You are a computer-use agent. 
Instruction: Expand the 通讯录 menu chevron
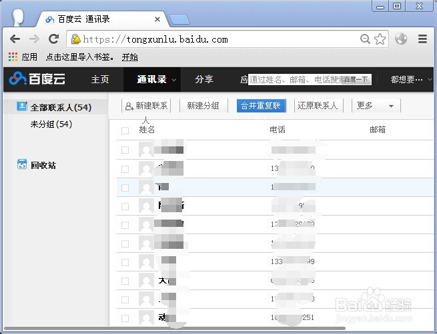tap(174, 80)
